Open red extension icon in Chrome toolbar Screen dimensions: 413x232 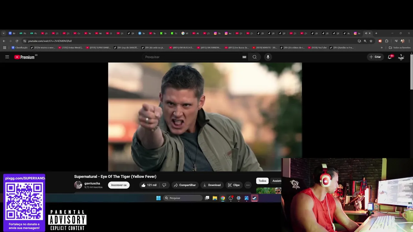(380, 41)
